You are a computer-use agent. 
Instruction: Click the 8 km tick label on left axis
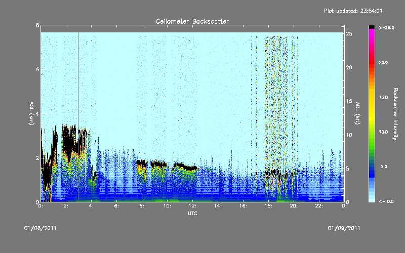[37, 25]
